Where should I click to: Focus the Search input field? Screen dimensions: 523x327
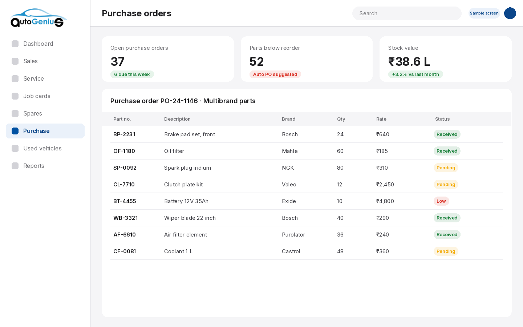tap(407, 13)
